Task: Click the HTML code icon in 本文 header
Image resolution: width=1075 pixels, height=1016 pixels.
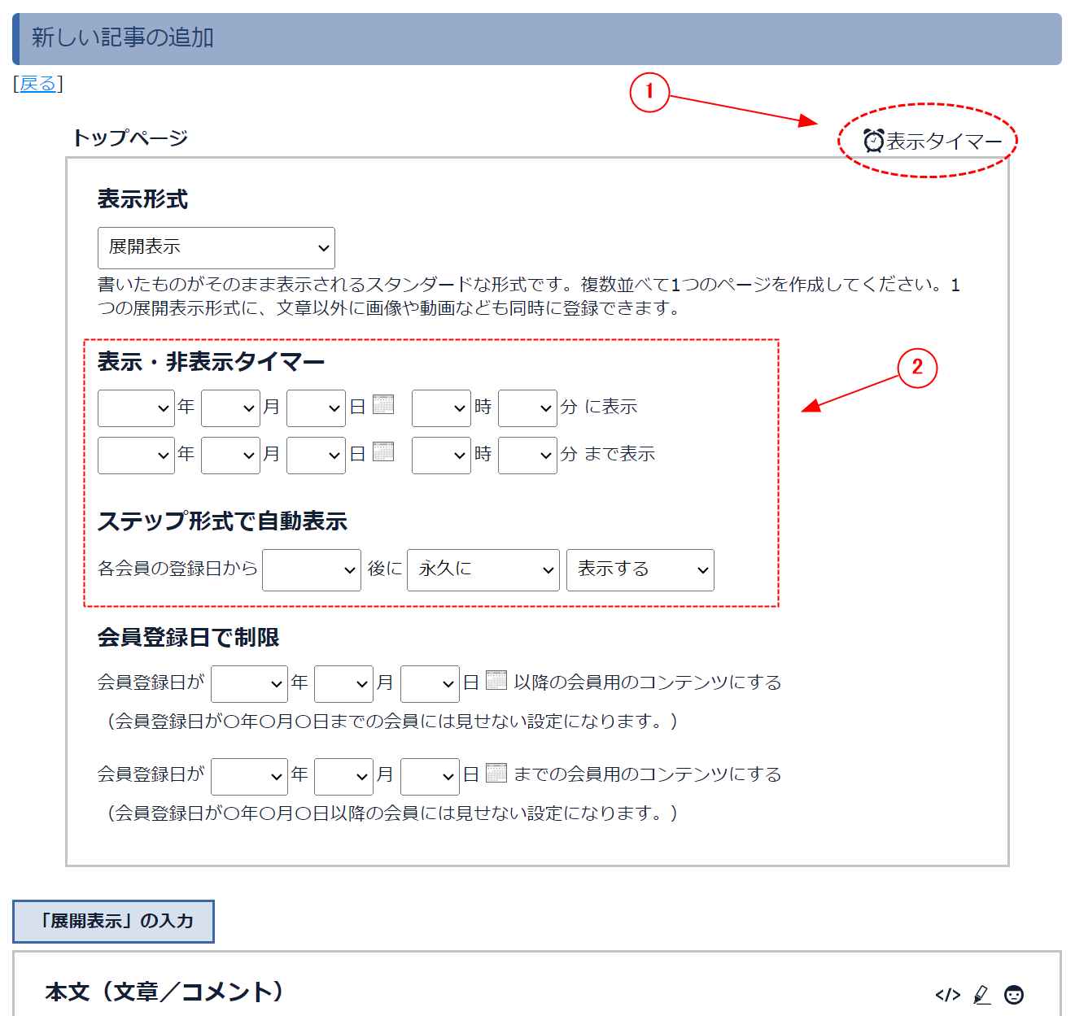Action: (947, 994)
